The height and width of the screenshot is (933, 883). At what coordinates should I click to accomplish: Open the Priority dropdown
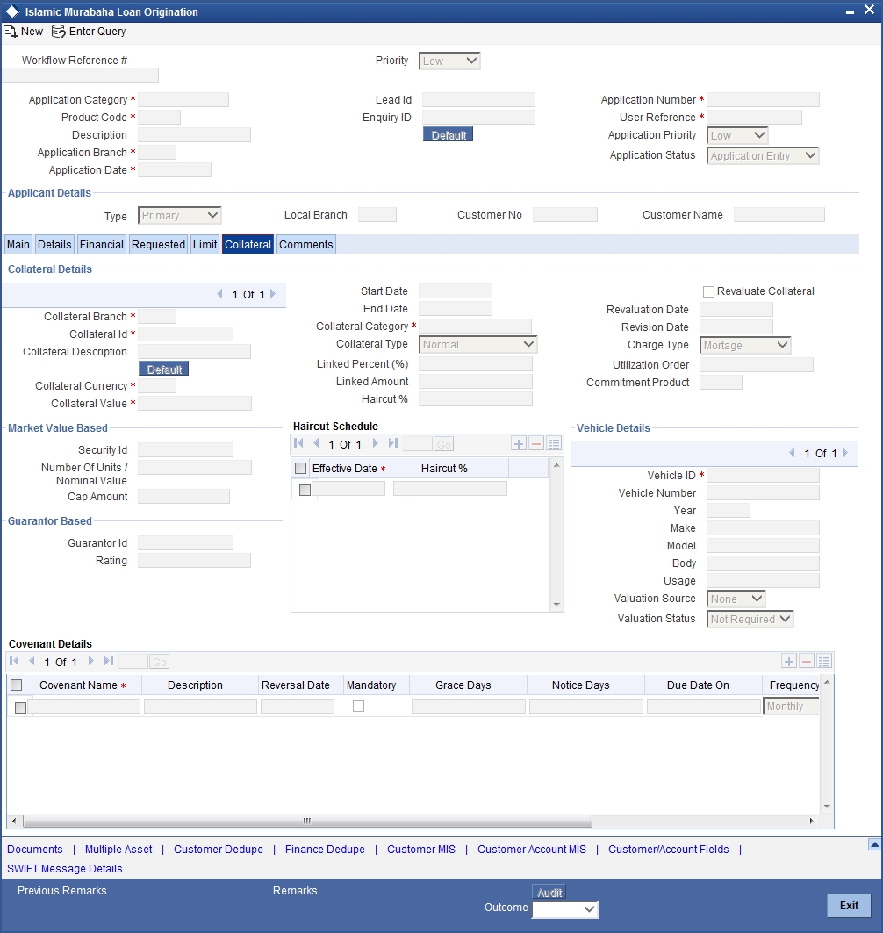coord(449,61)
